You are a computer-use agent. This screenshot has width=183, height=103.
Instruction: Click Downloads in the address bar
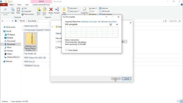pos(32,21)
